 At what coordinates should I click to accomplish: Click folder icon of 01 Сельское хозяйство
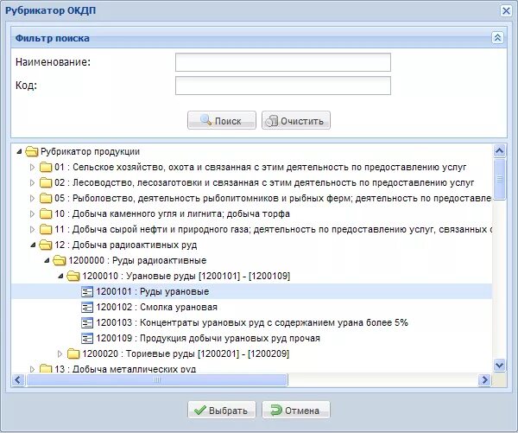[46, 167]
